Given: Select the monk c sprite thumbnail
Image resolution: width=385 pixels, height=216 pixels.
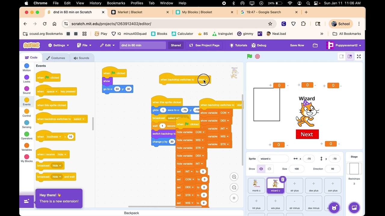Looking at the screenshot, I should click(257, 186).
